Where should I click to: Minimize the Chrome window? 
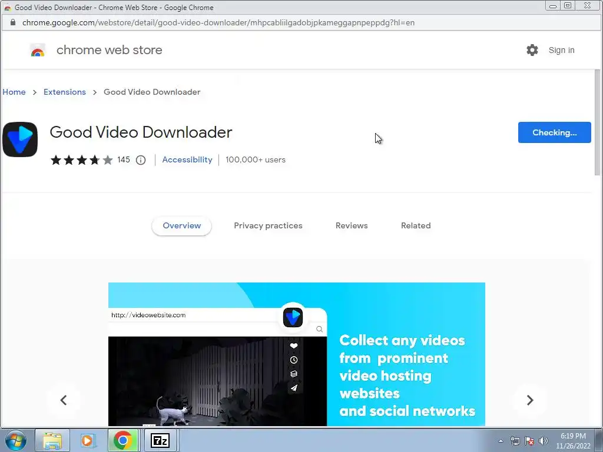[552, 6]
